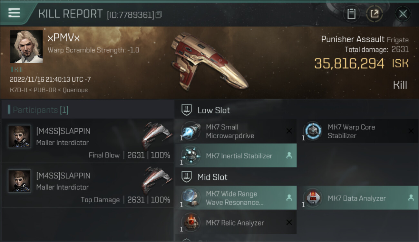
Task: Select the MK7 Small Microwarpdrive icon
Action: (191, 132)
